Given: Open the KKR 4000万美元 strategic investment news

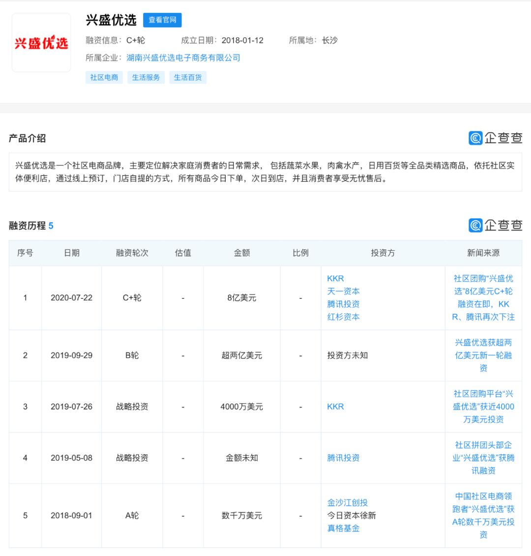Looking at the screenshot, I should tap(482, 407).
